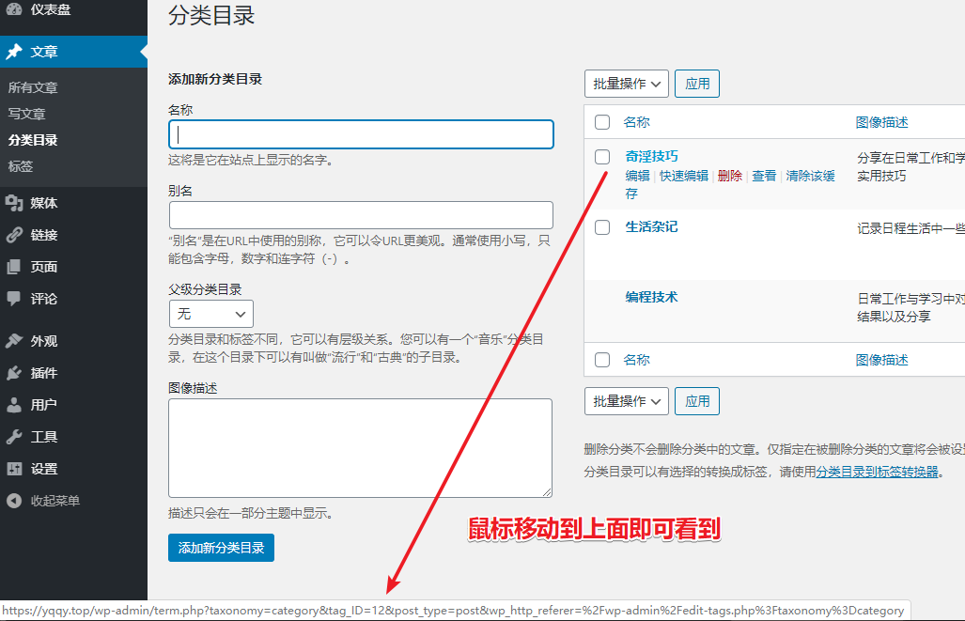Sort by 名称 column header at top
The height and width of the screenshot is (621, 965).
coord(636,122)
